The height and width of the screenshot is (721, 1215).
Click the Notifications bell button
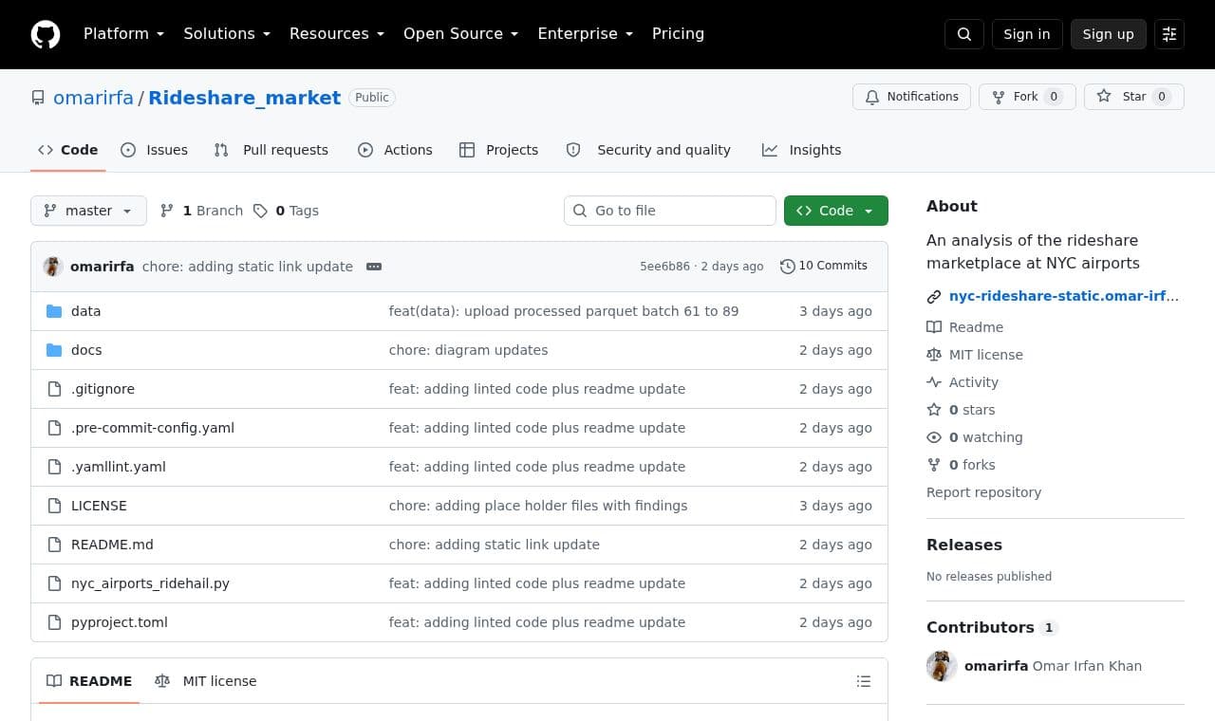[911, 97]
